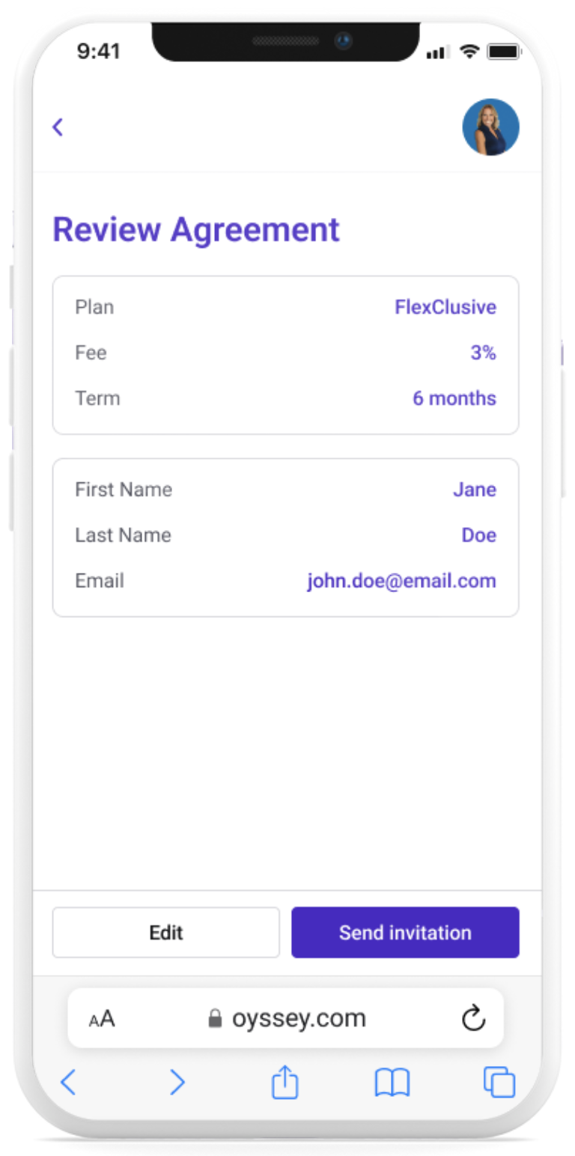Image resolution: width=575 pixels, height=1156 pixels.
Task: Go back with Safari's back arrow
Action: point(68,1083)
